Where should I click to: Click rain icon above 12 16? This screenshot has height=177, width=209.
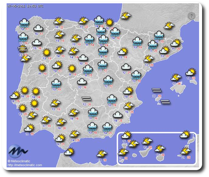click(x=23, y=37)
